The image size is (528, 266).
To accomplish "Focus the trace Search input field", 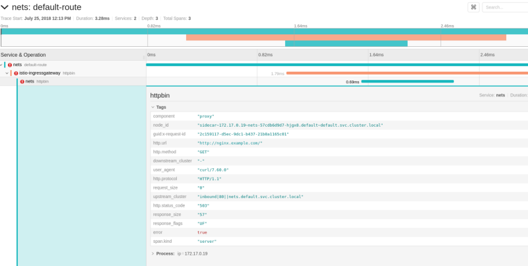I will click(x=505, y=7).
